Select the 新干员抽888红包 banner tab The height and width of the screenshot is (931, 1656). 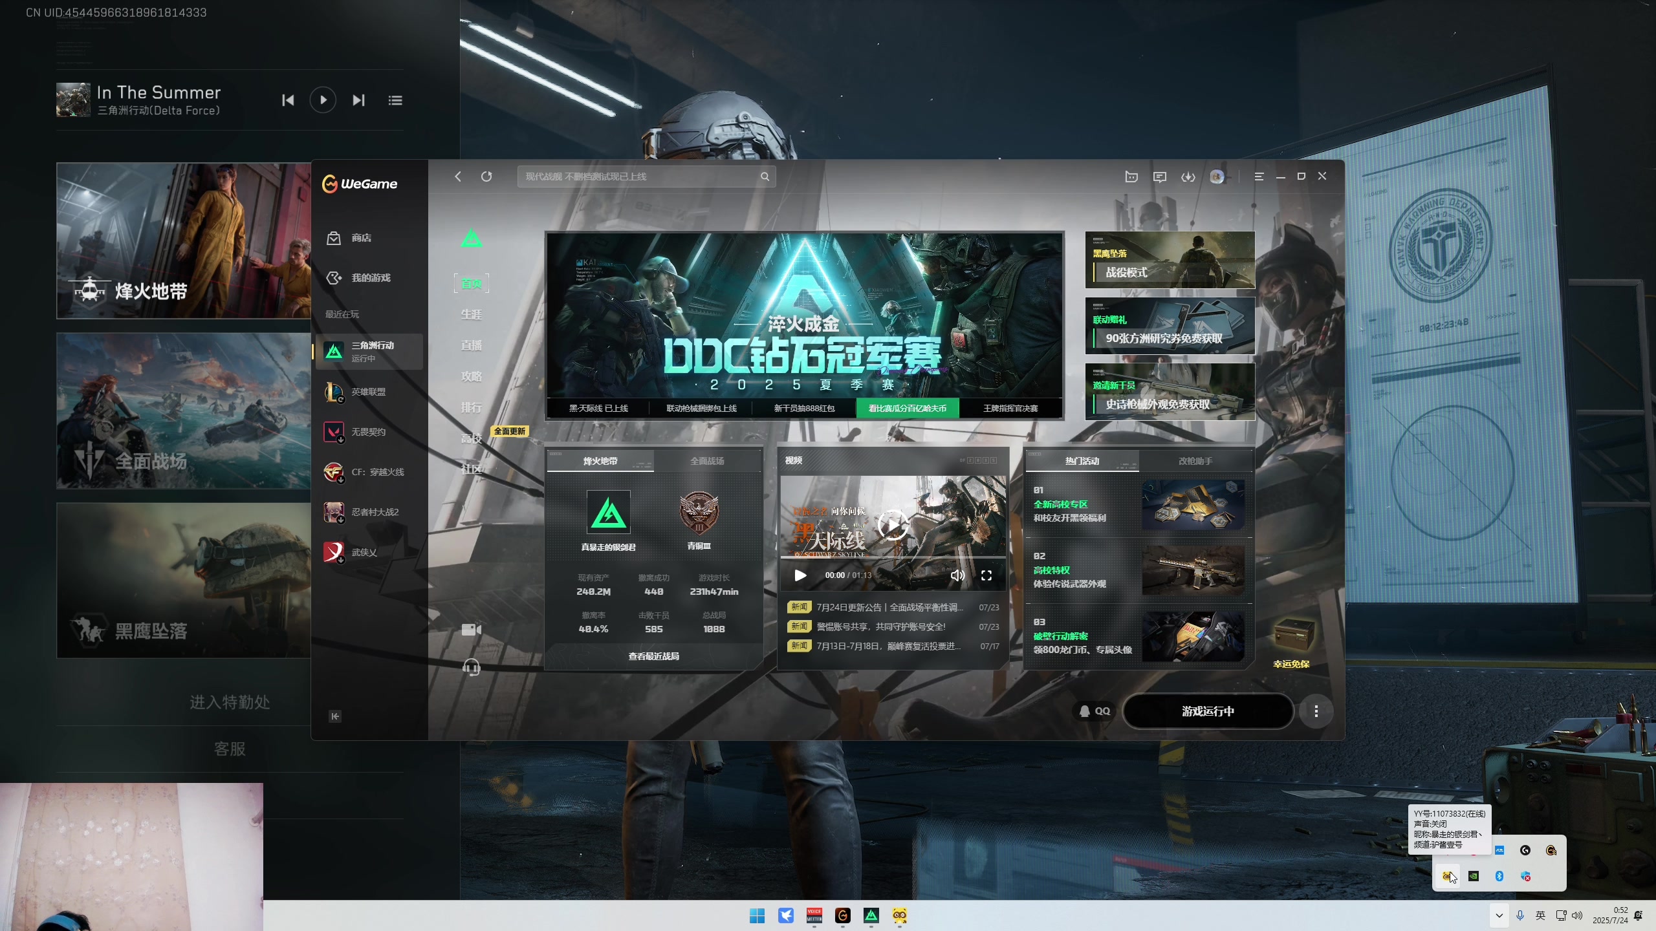[x=804, y=408]
